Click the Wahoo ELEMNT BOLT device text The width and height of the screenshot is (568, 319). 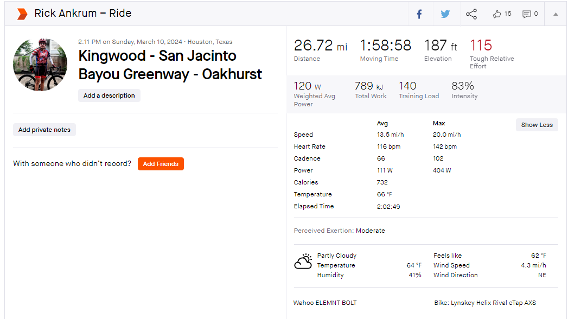(x=325, y=303)
